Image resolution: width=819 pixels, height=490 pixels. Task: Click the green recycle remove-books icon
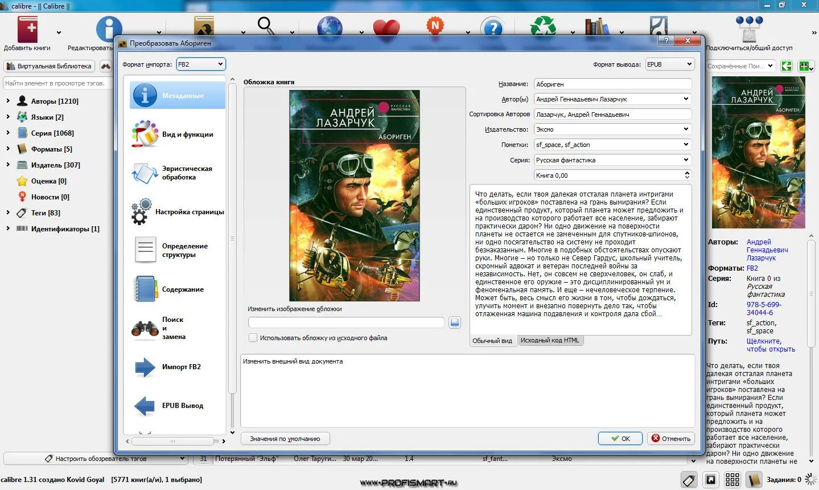point(542,26)
